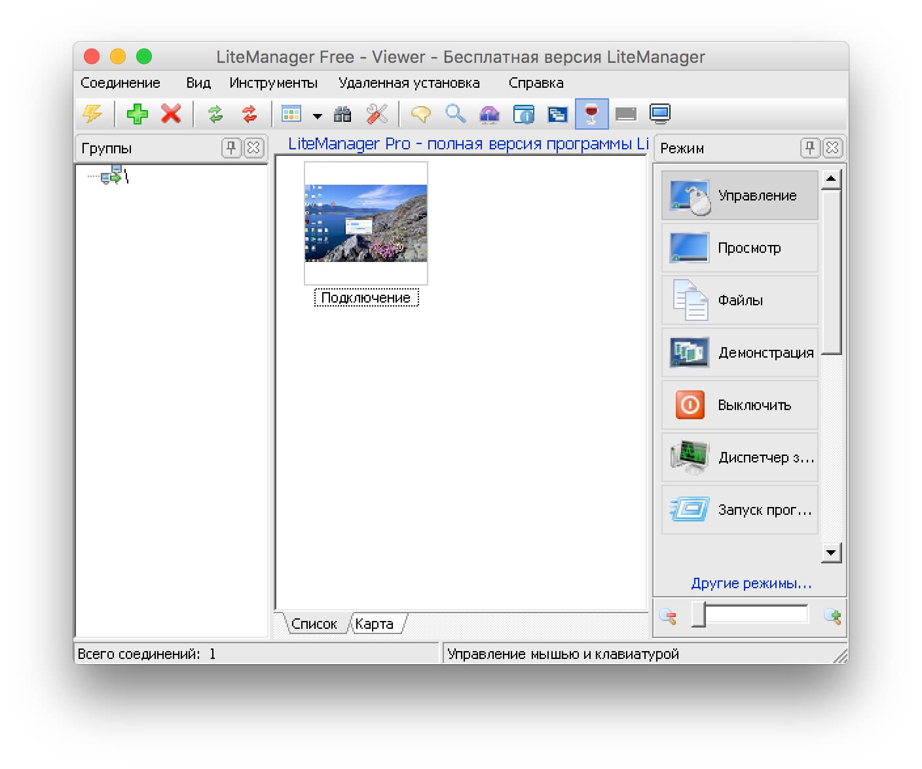Select Просмотр mode
The width and height of the screenshot is (922, 769).
(740, 248)
